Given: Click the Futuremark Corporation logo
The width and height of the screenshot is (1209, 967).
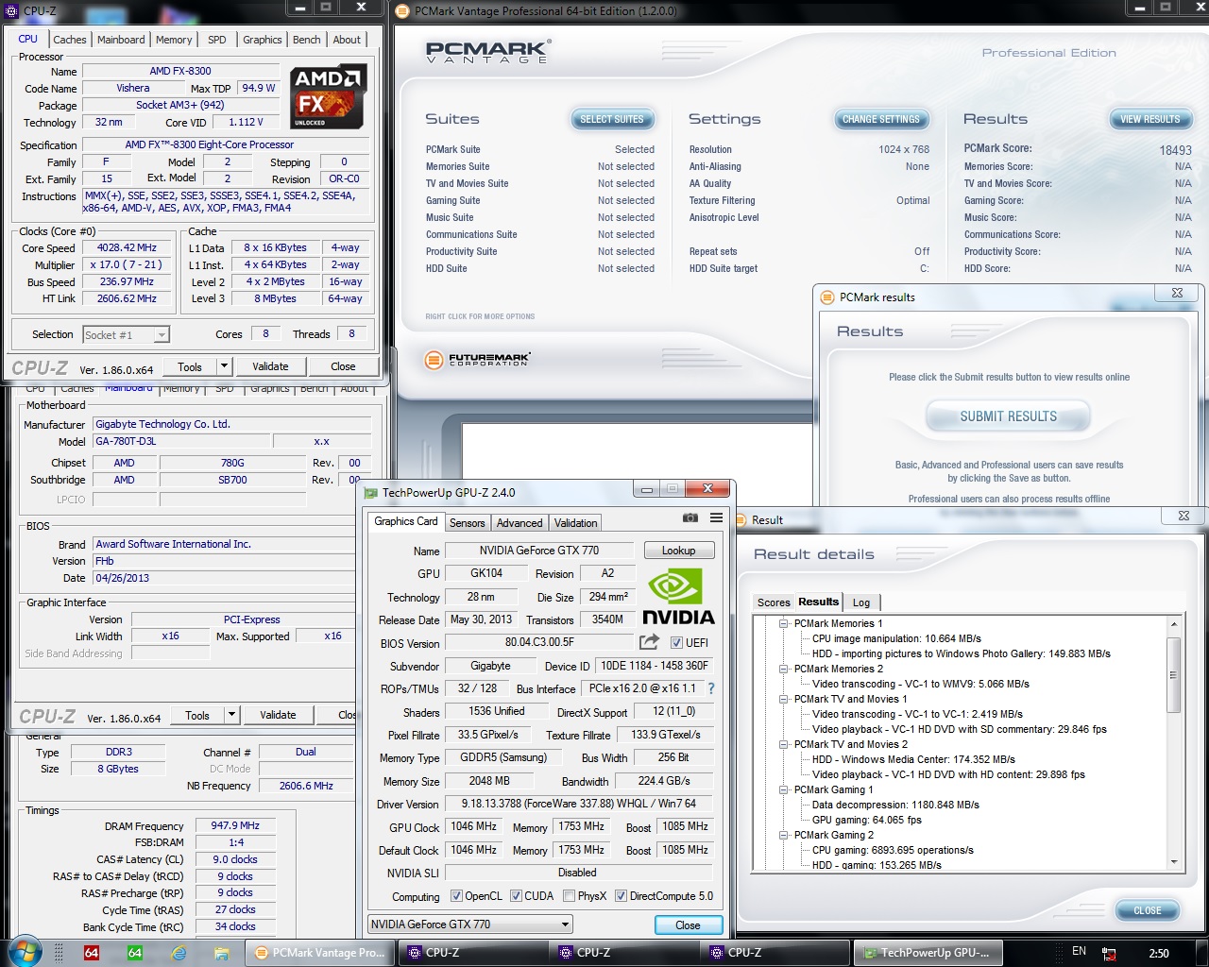Looking at the screenshot, I should 477,360.
